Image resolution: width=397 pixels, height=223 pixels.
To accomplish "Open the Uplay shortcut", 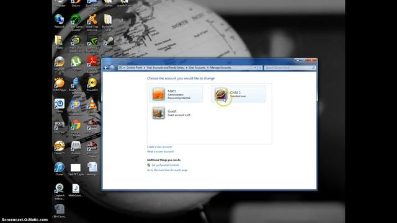I will pos(60,106).
